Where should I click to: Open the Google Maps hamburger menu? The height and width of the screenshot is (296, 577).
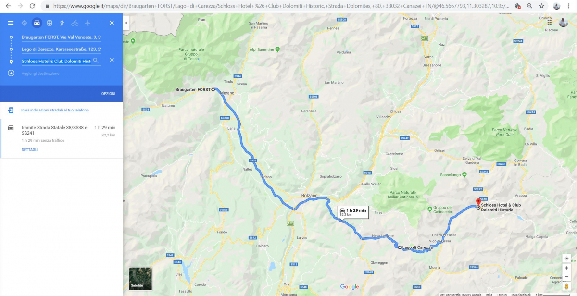coord(11,23)
